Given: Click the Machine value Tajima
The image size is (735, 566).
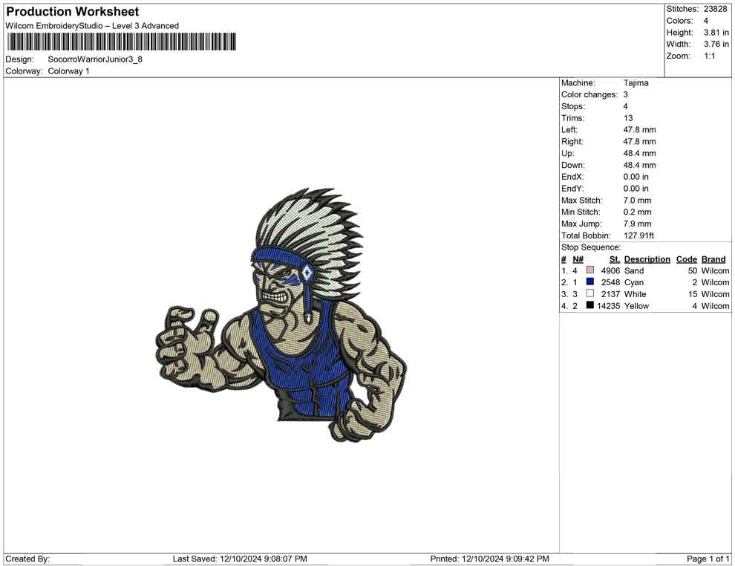Looking at the screenshot, I should pyautogui.click(x=636, y=83).
